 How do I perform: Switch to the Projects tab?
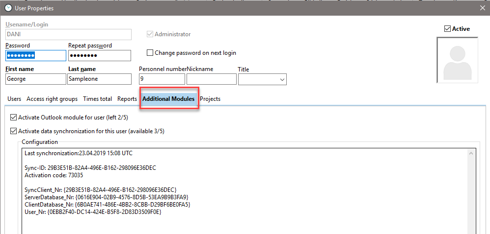click(210, 99)
